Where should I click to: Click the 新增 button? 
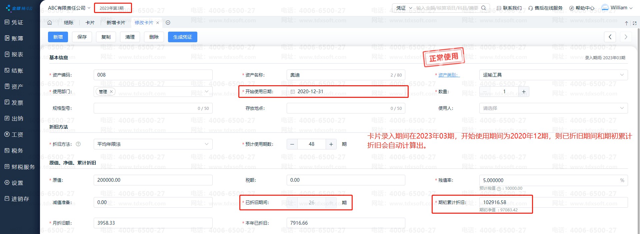coord(58,37)
